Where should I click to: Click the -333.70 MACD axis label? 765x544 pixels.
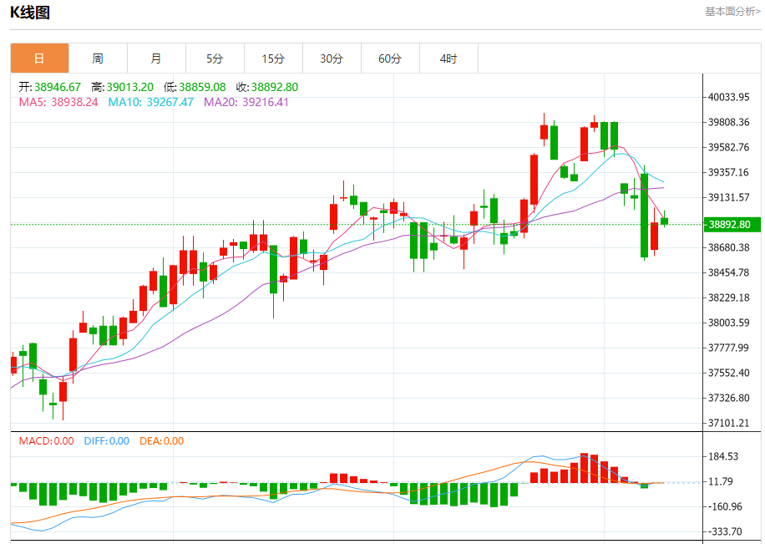point(725,531)
